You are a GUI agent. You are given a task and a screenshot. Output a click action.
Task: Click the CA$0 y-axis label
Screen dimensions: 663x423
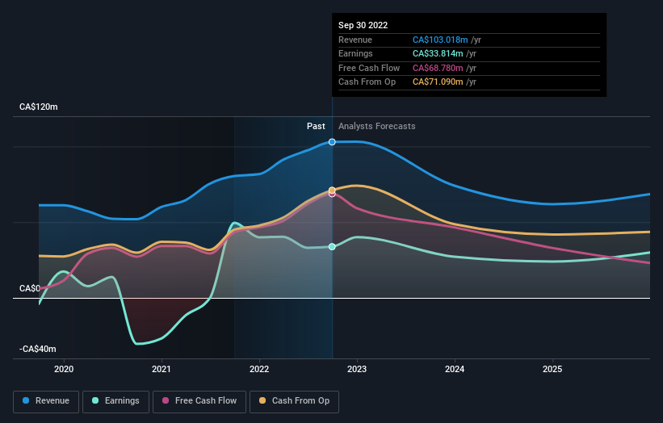(x=30, y=289)
